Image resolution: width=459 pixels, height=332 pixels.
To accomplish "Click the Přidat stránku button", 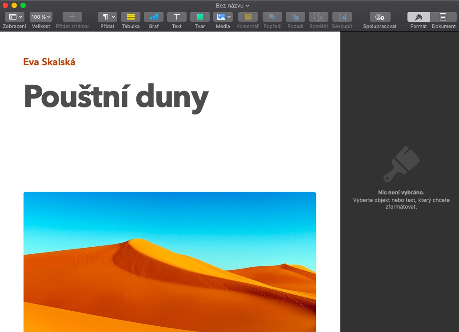I will (x=72, y=17).
